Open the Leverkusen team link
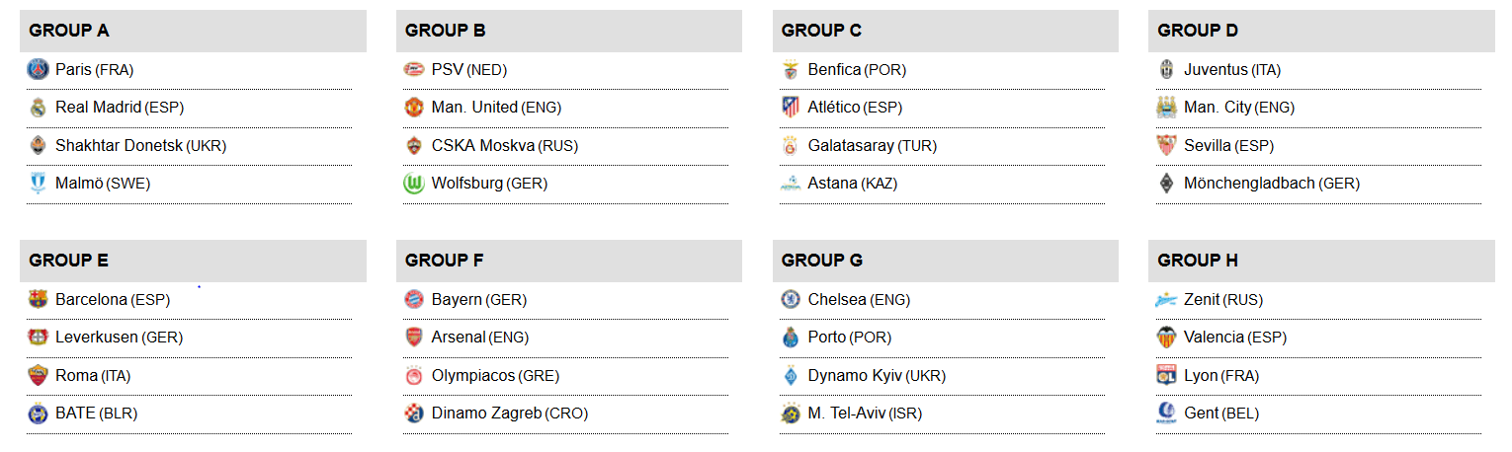The width and height of the screenshot is (1512, 452). tap(97, 338)
